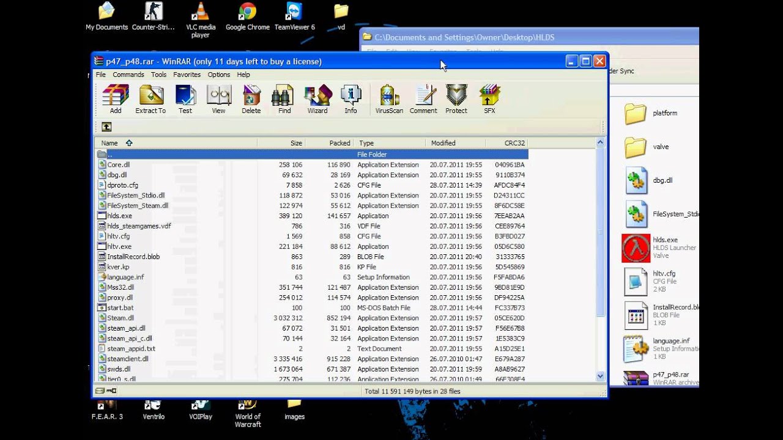
Task: Open VLC media player desktop icon
Action: 200,20
